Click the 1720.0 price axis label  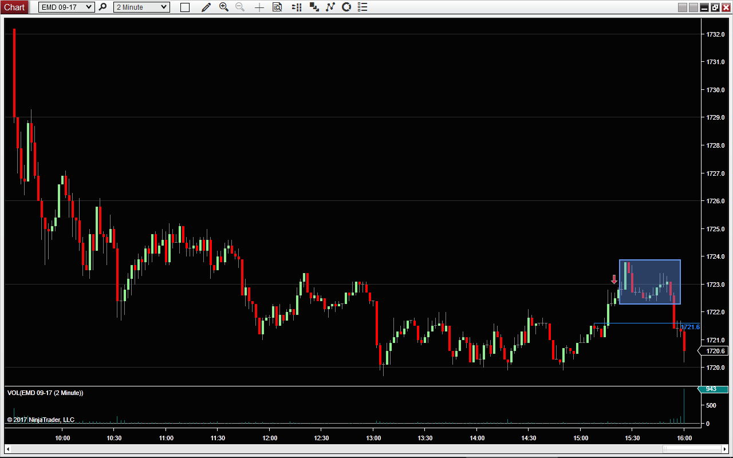click(x=716, y=368)
